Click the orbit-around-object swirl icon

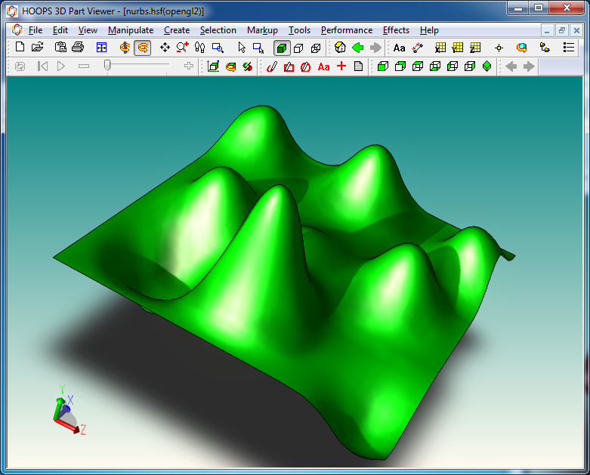521,48
